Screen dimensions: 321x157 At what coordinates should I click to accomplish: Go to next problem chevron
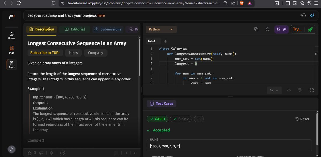(134, 153)
